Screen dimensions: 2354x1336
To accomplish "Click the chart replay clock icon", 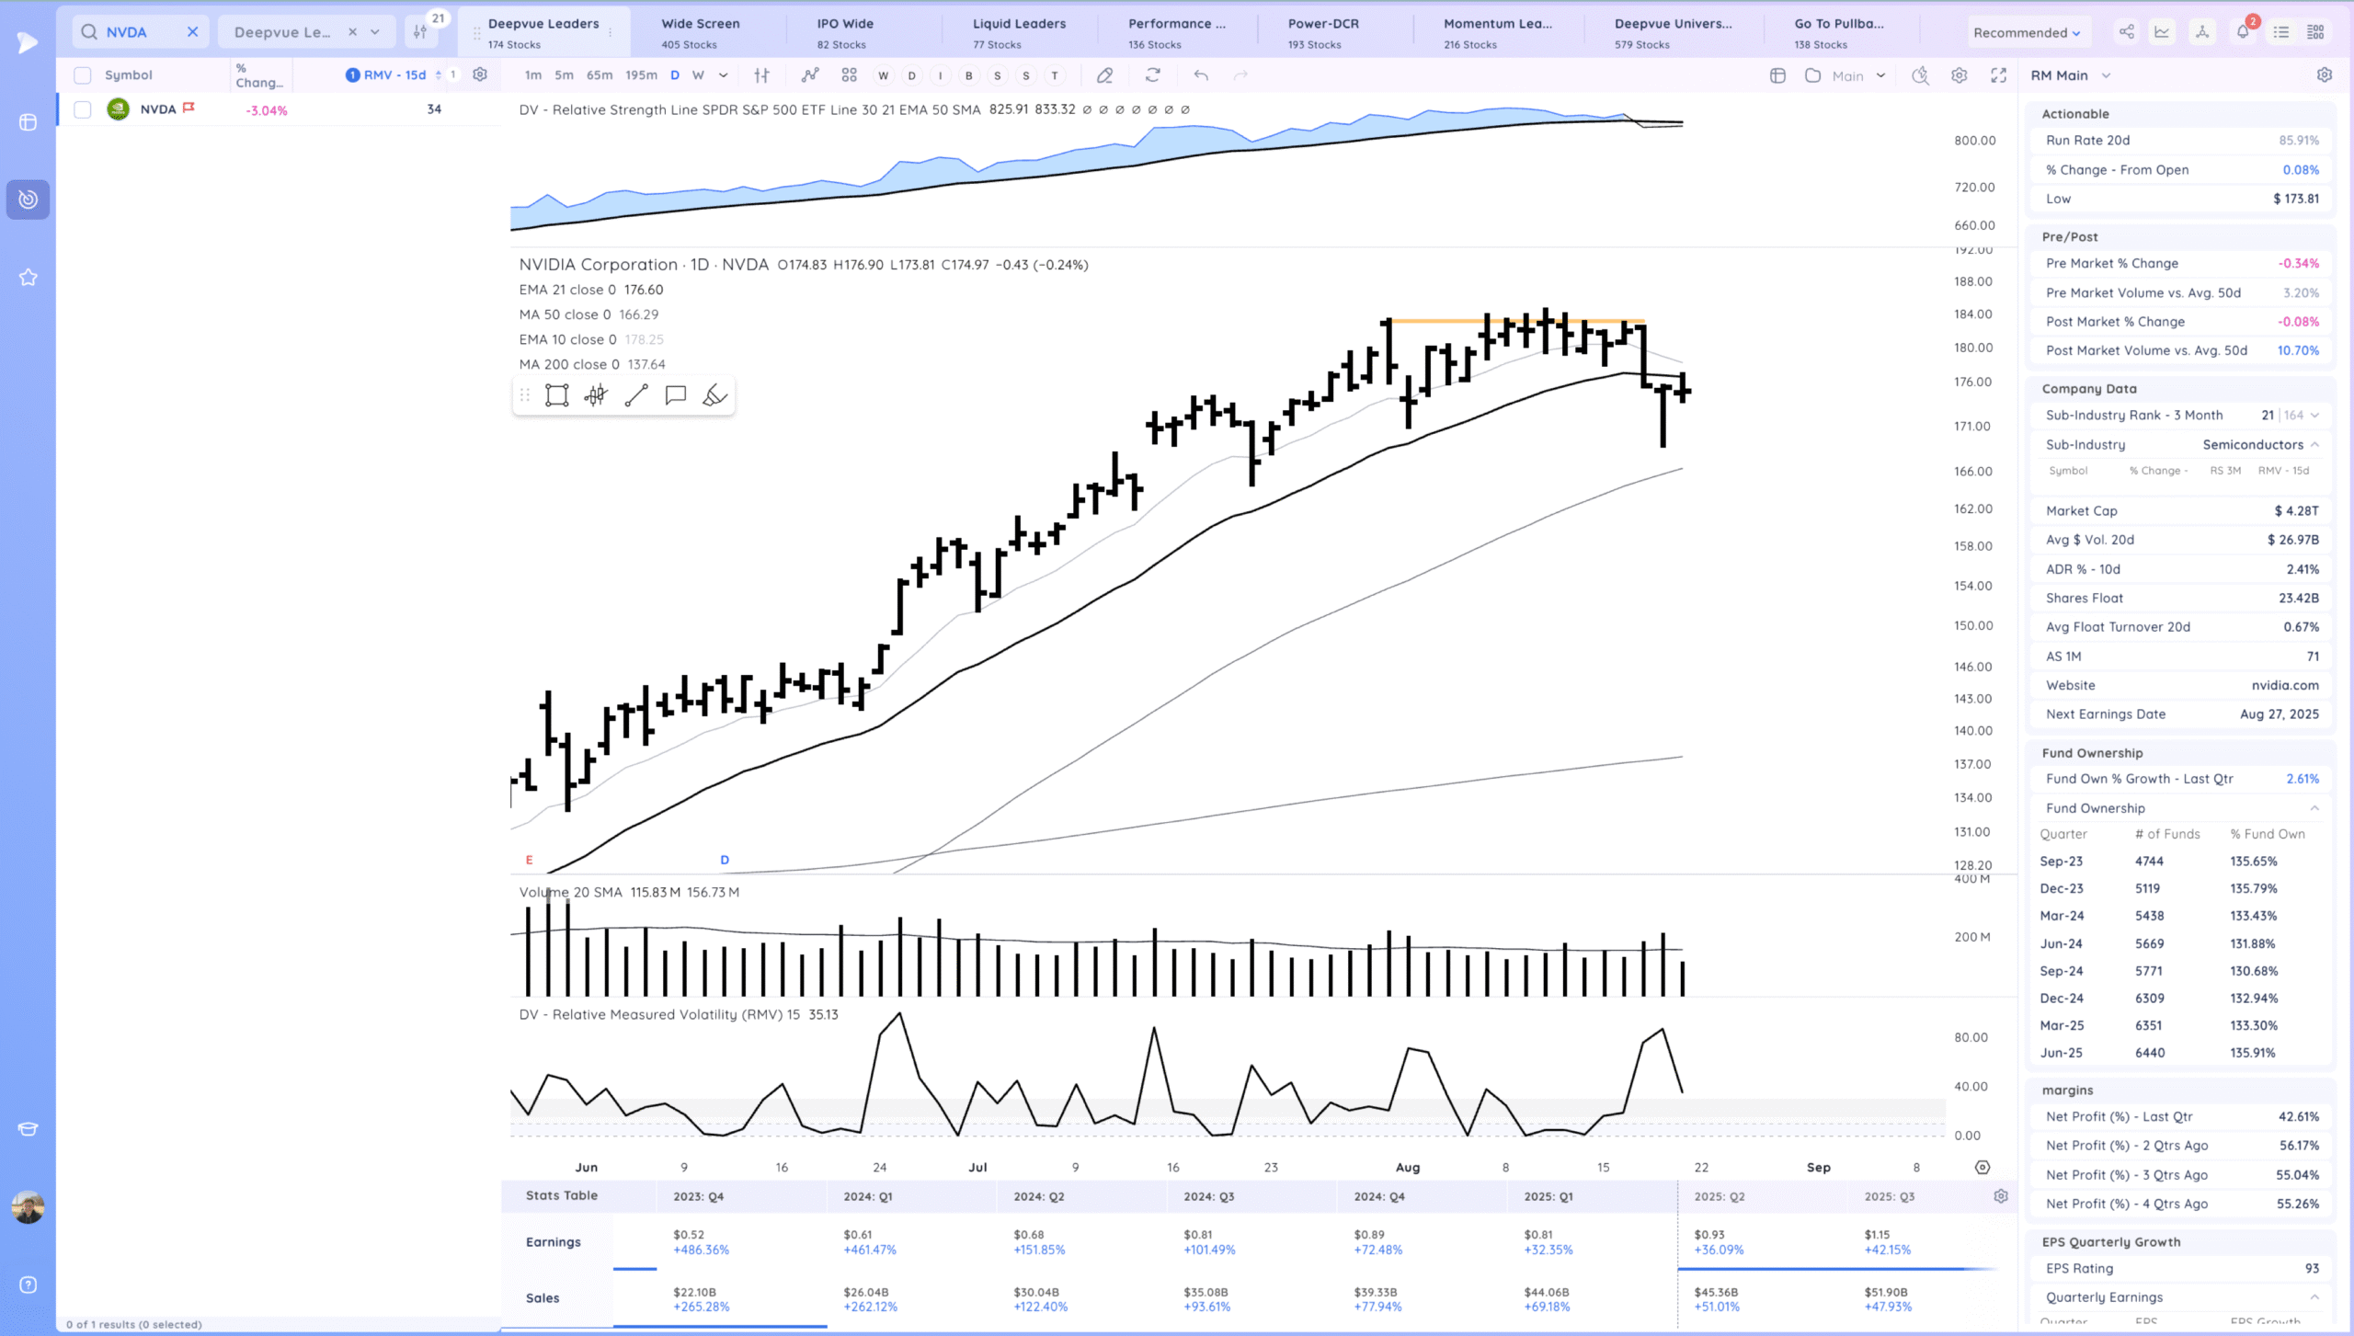I will (x=1920, y=75).
